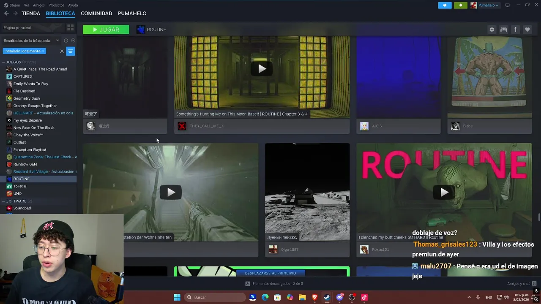This screenshot has width=541, height=304.
Task: Go back with the left arrow
Action: [x=6, y=14]
